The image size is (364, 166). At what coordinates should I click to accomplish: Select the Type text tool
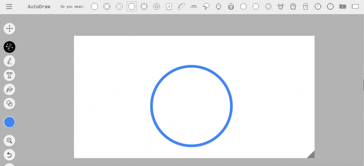pos(10,75)
